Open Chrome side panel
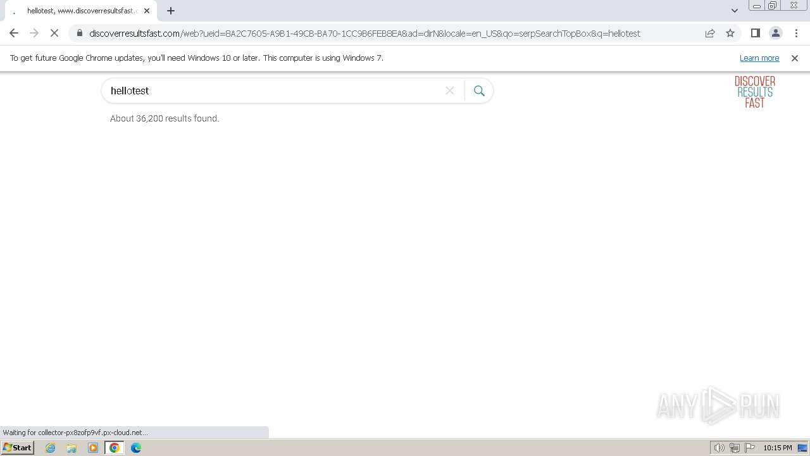The image size is (810, 456). (755, 33)
